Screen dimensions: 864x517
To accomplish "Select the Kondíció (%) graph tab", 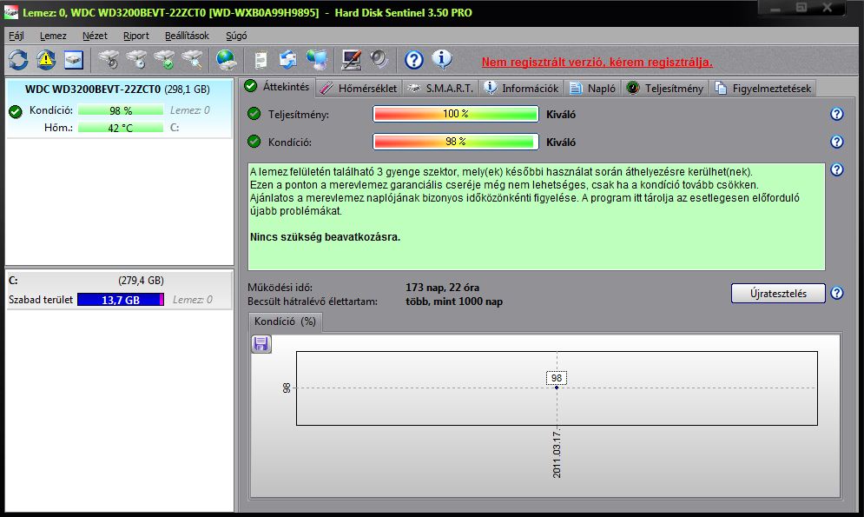I will 285,321.
